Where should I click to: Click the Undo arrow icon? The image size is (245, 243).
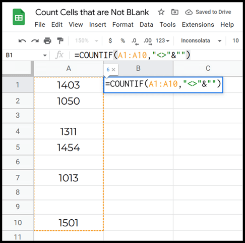22,41
